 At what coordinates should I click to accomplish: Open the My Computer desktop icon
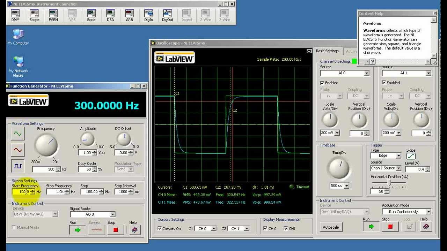(18, 37)
